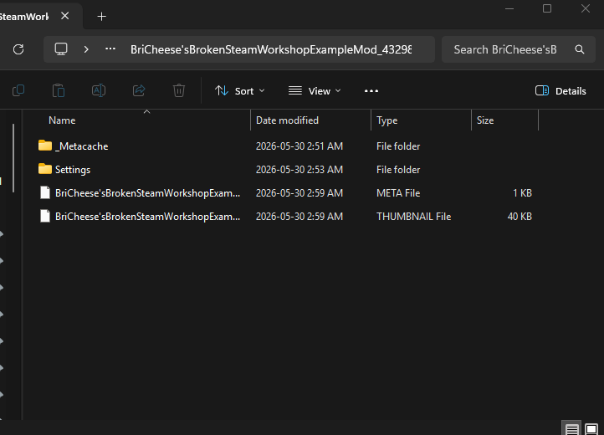Open the View dropdown menu
The height and width of the screenshot is (435, 604).
315,91
